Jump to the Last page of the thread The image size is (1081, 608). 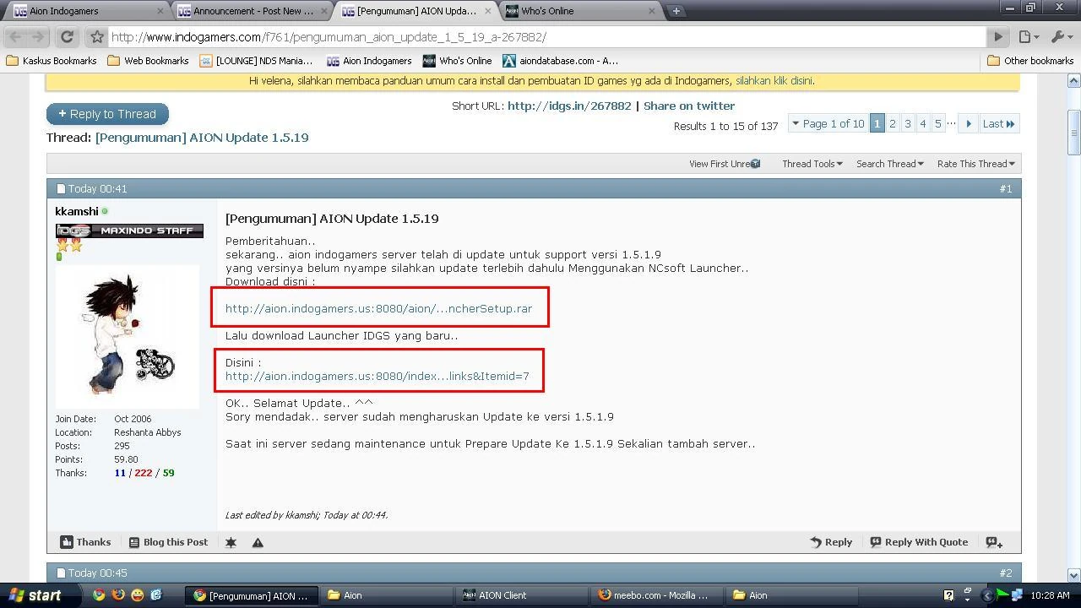[998, 123]
